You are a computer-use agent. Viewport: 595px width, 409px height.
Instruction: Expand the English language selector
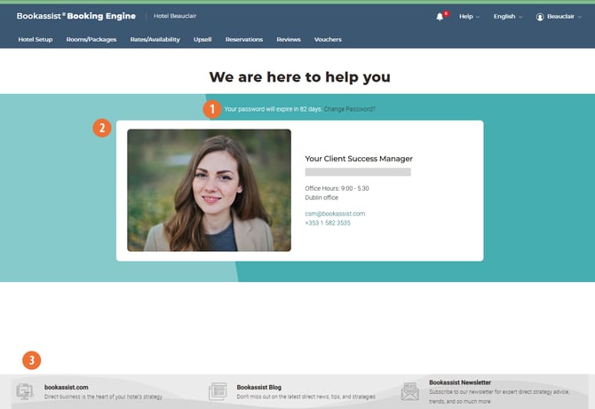pyautogui.click(x=507, y=17)
